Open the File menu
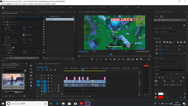The image size is (188, 106). click(3, 4)
